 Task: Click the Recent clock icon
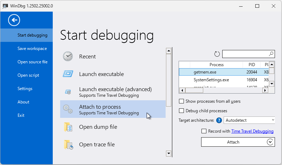(68, 56)
